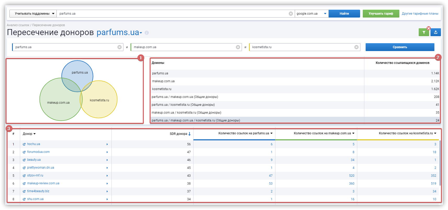
Task: Expand hochu.ua row arrow
Action: pyautogui.click(x=107, y=144)
